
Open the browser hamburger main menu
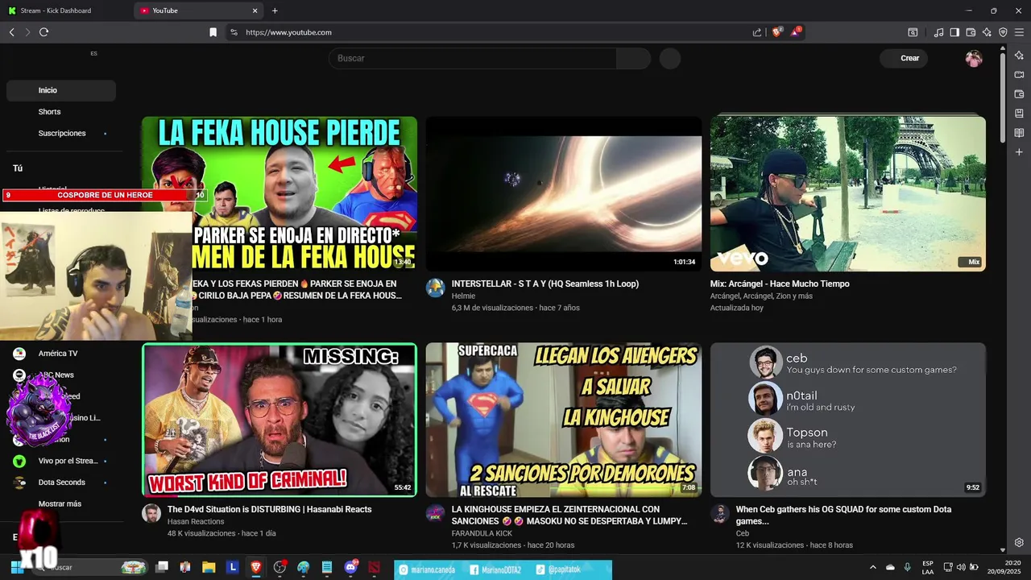(x=1019, y=32)
